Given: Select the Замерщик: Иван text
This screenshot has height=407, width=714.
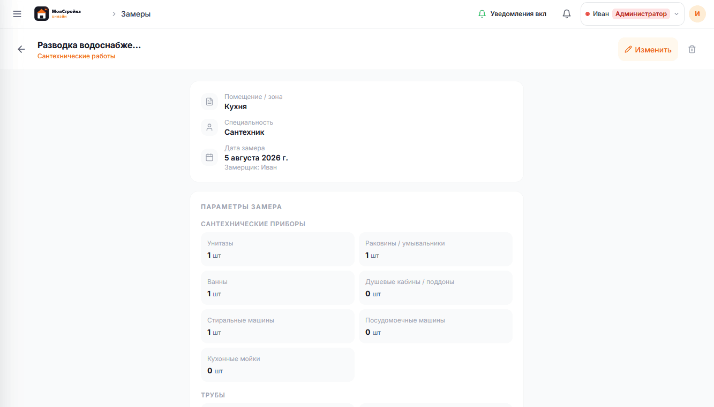Looking at the screenshot, I should coord(251,167).
